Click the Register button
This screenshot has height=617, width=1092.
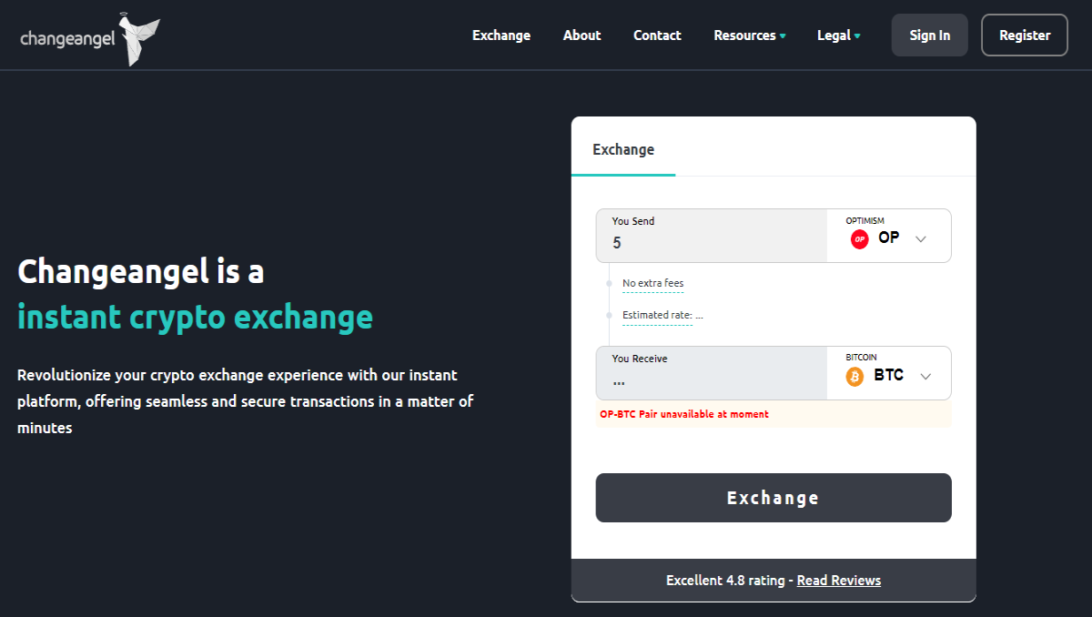[1025, 35]
